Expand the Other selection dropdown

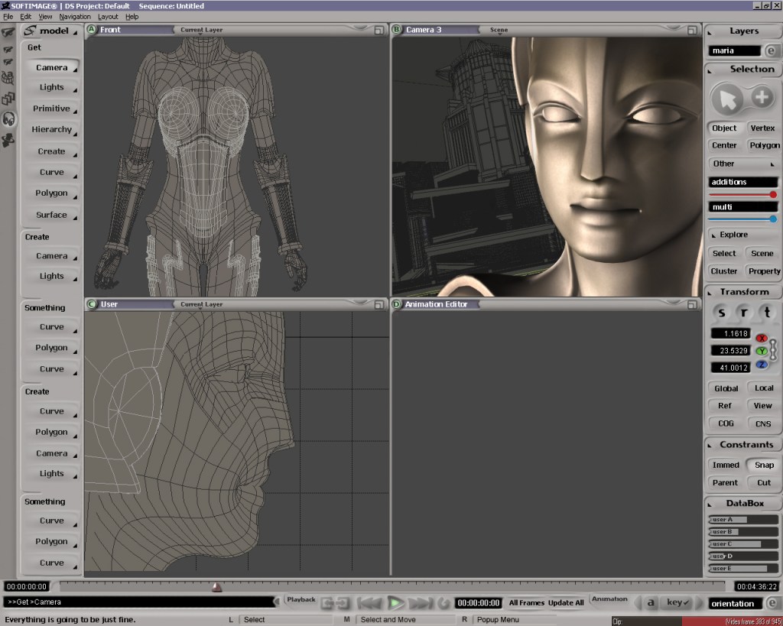[x=742, y=164]
